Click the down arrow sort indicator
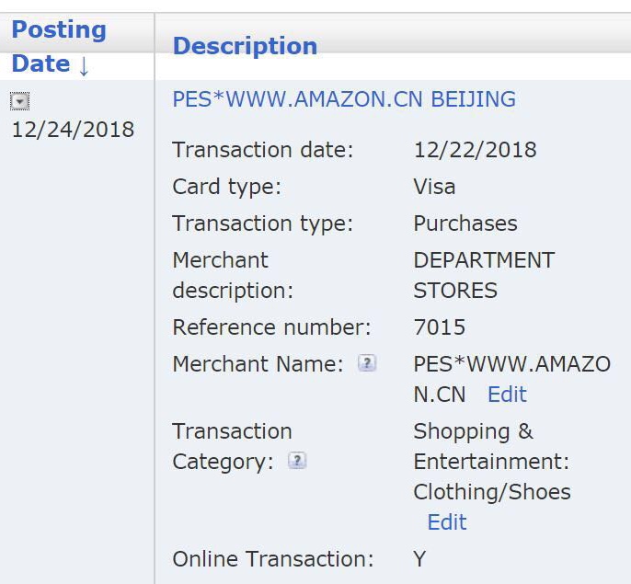Screen dimensions: 631x584 [84, 65]
